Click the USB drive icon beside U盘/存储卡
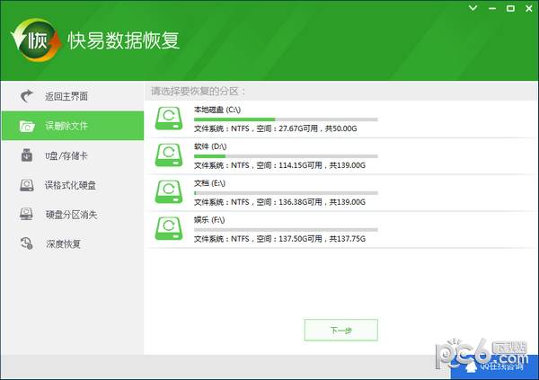This screenshot has width=539, height=380. (27, 155)
